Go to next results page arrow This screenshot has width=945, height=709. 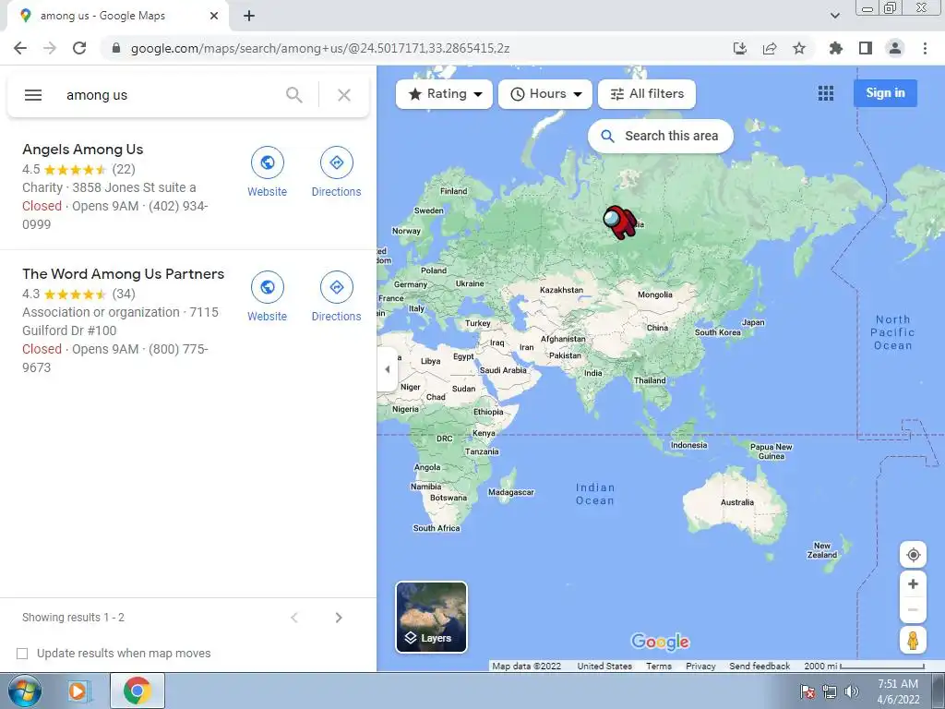(339, 618)
